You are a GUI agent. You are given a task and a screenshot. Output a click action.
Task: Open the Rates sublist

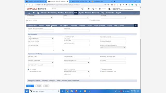pos(59,81)
